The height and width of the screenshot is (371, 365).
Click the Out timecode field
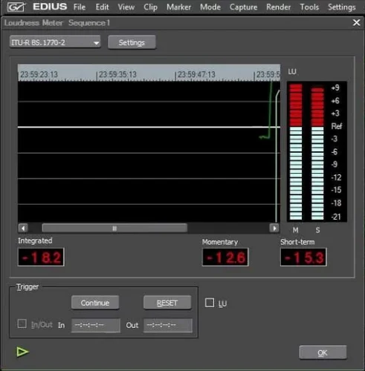coord(168,325)
